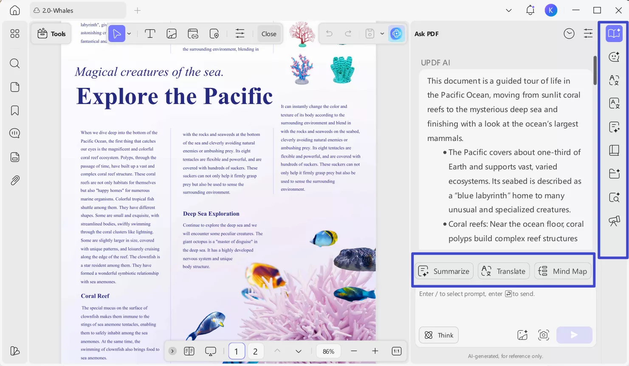Click the chat history clock icon

pos(569,34)
